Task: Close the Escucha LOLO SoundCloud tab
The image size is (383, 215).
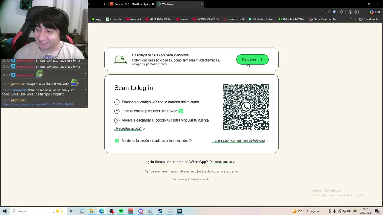Action: click(153, 4)
